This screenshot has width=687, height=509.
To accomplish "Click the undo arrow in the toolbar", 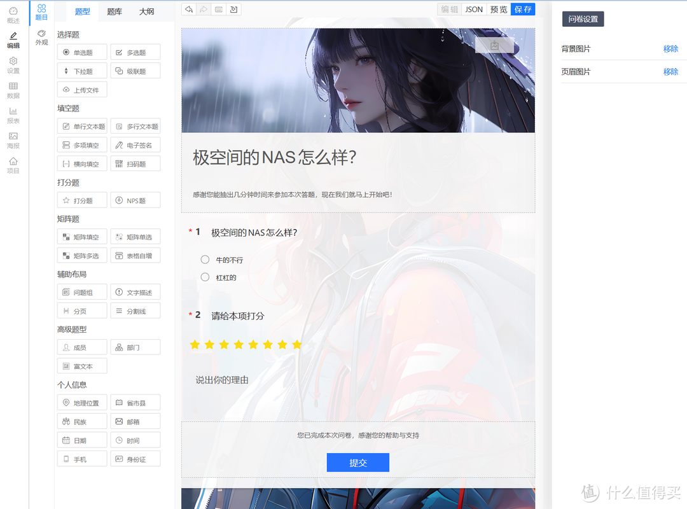I will [x=189, y=10].
